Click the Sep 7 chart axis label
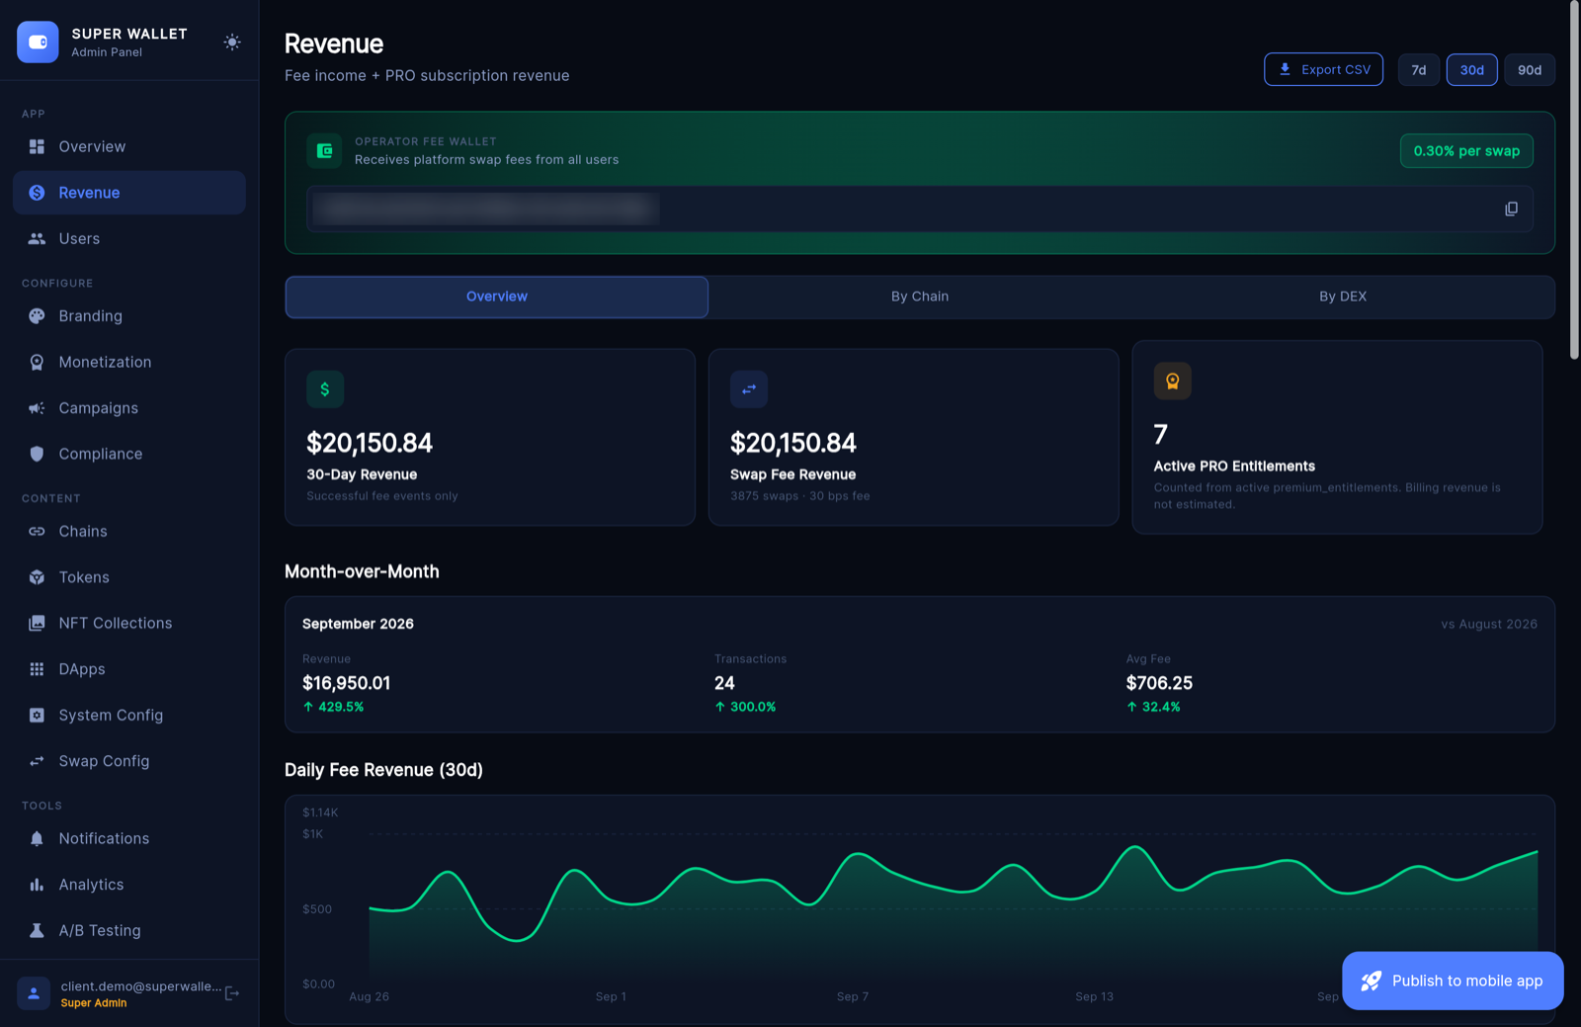The width and height of the screenshot is (1581, 1027). [853, 996]
